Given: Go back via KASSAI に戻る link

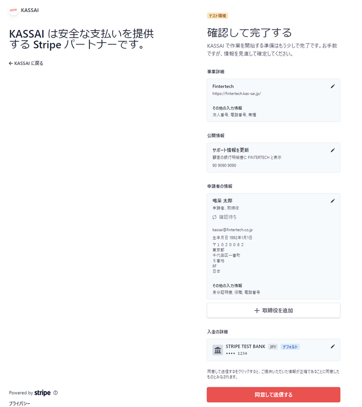Looking at the screenshot, I should (26, 63).
